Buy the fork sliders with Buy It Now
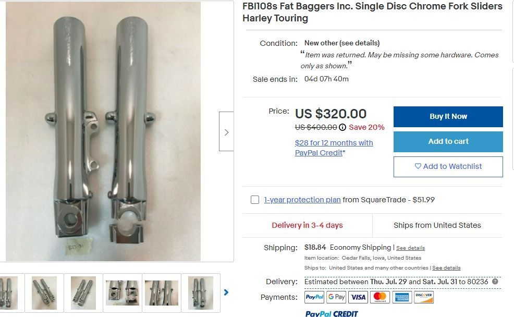This screenshot has height=317, width=514. 448,116
